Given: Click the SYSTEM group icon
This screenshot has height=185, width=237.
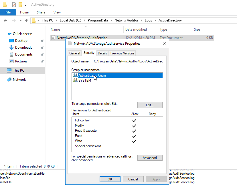Looking at the screenshot, I should pos(76,80).
